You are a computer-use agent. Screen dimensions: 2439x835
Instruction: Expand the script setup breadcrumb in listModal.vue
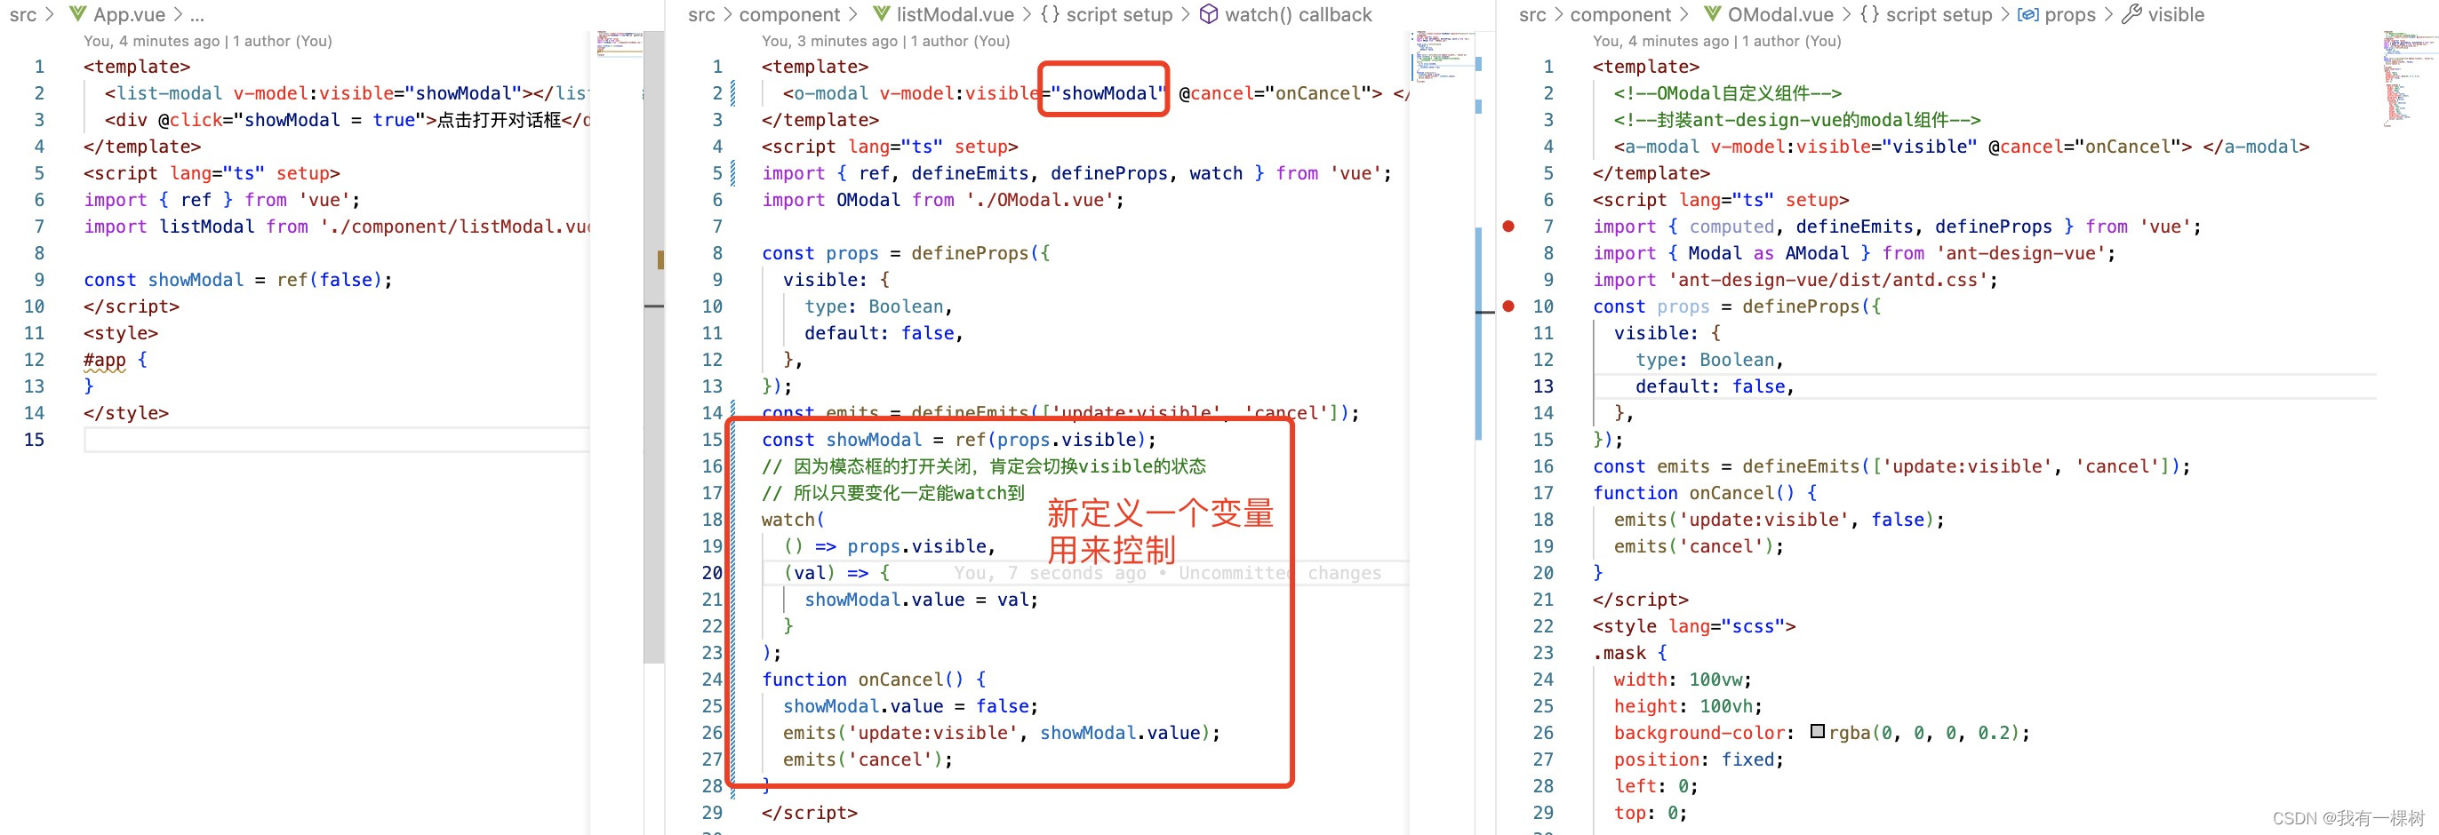(x=1122, y=14)
